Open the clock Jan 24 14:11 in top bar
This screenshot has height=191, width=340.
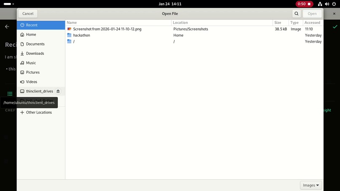coord(170,4)
